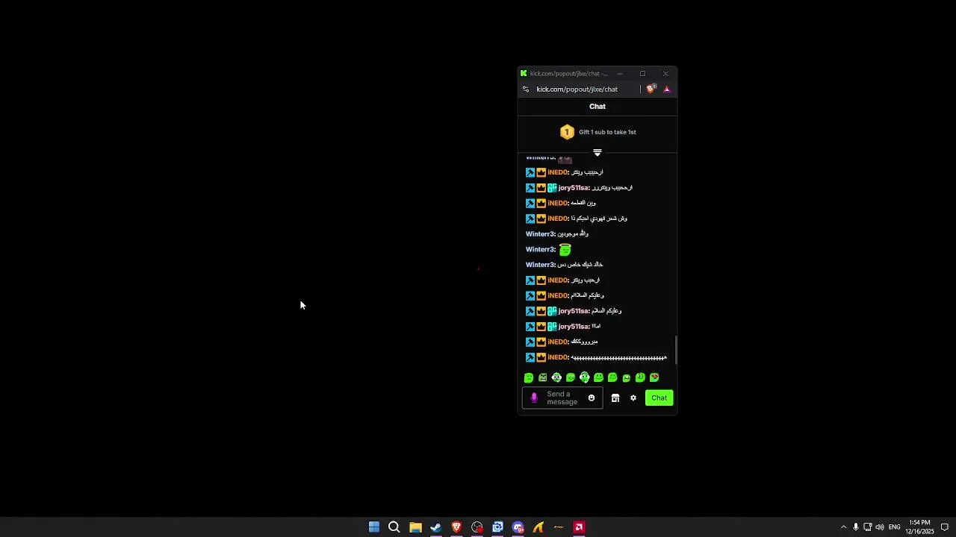The image size is (956, 537).
Task: Open Windows taskbar Search
Action: (394, 527)
